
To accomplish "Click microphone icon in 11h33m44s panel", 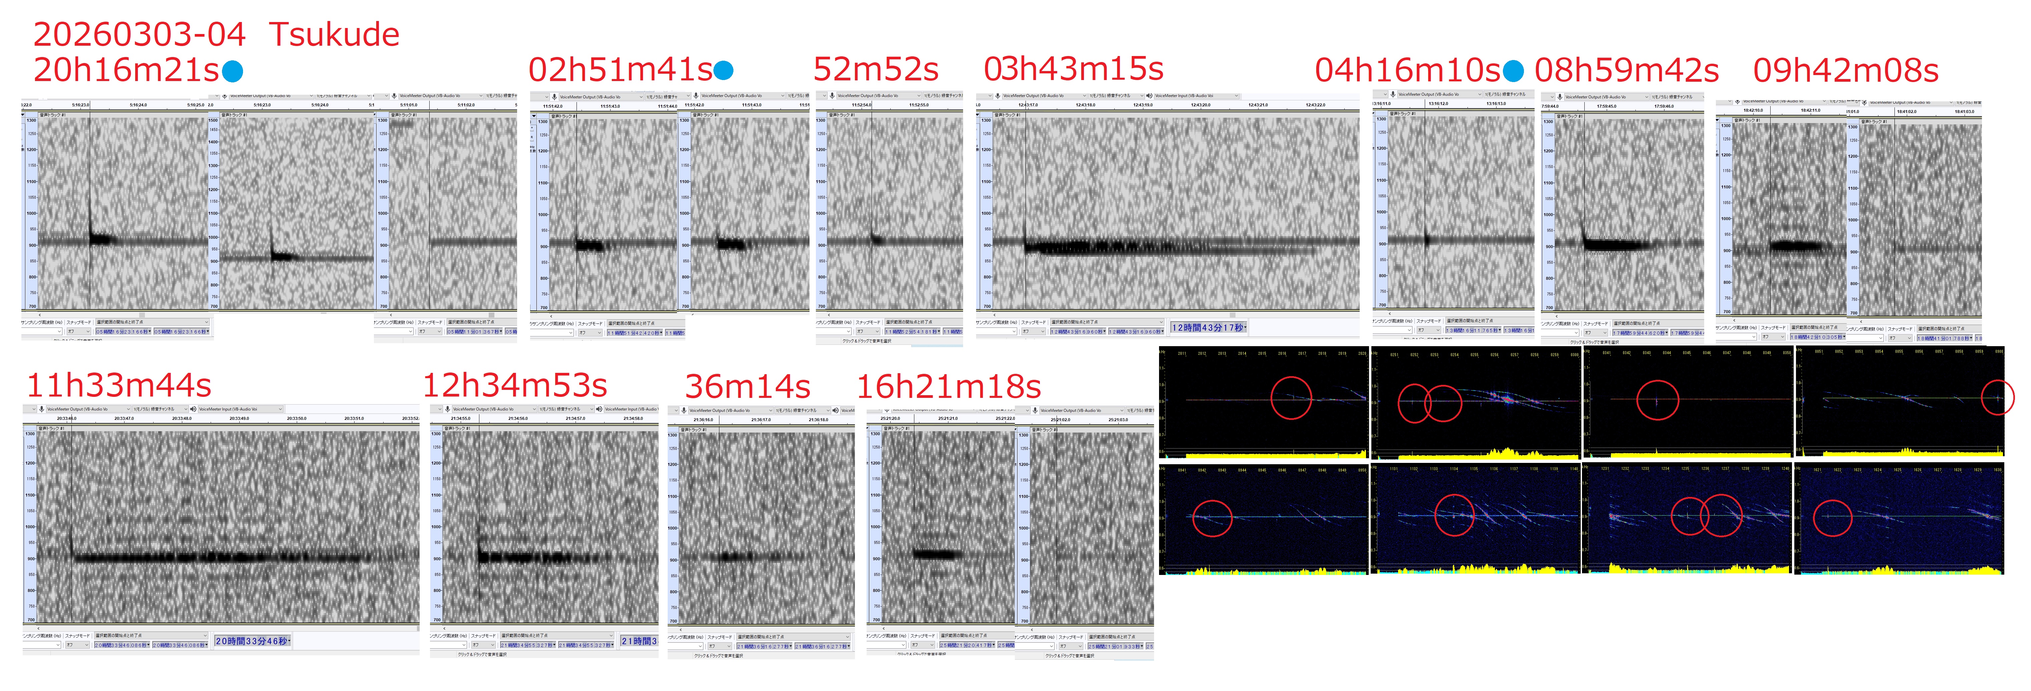I will click(x=41, y=409).
